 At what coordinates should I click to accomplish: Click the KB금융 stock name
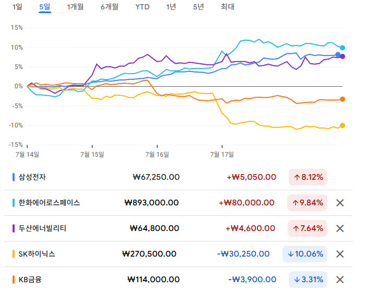pos(30,280)
